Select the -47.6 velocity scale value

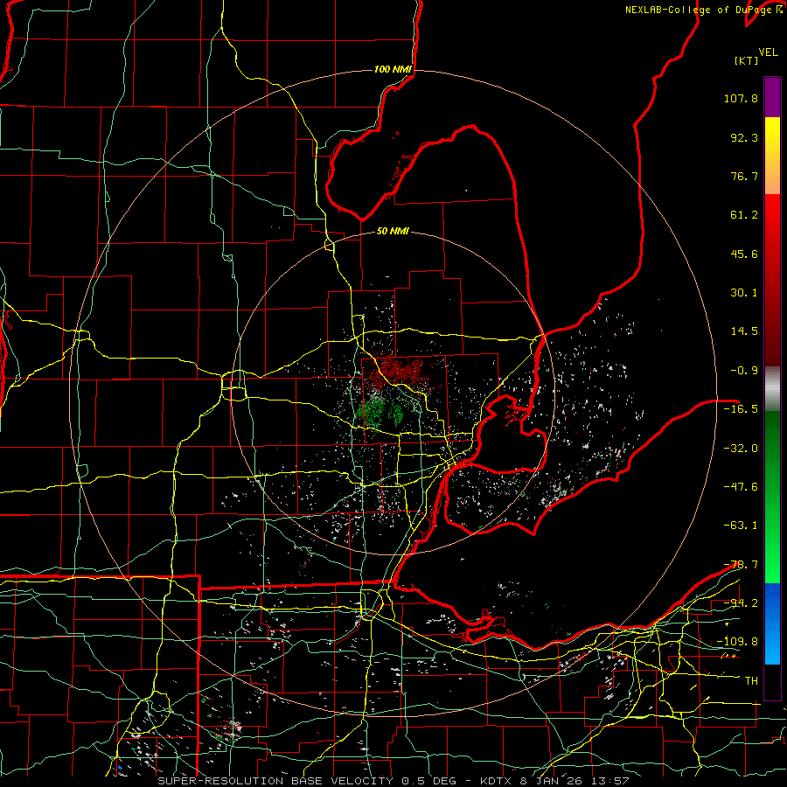click(741, 487)
